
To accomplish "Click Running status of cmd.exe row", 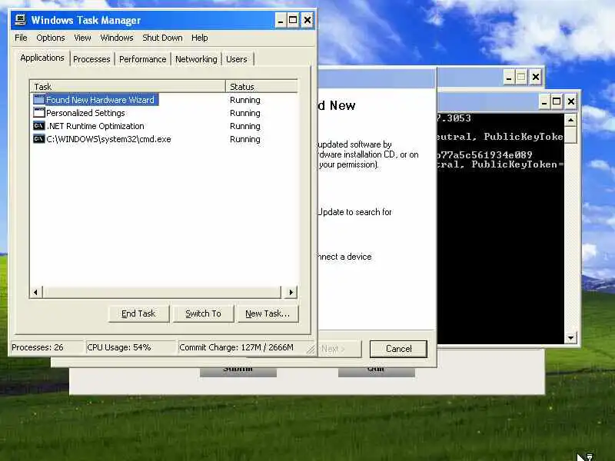I will (245, 139).
